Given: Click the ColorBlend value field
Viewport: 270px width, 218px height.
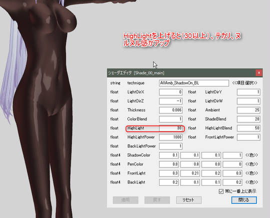Looking at the screenshot, I should pos(170,119).
